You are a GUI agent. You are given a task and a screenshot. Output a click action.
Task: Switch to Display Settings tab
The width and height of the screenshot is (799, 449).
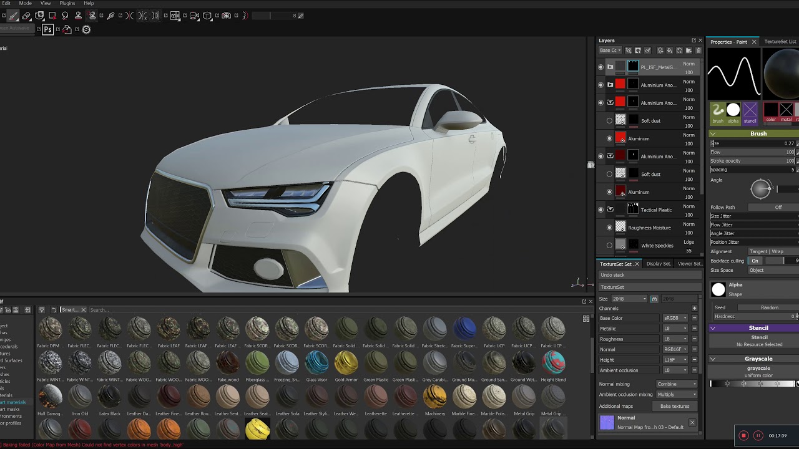(x=659, y=264)
